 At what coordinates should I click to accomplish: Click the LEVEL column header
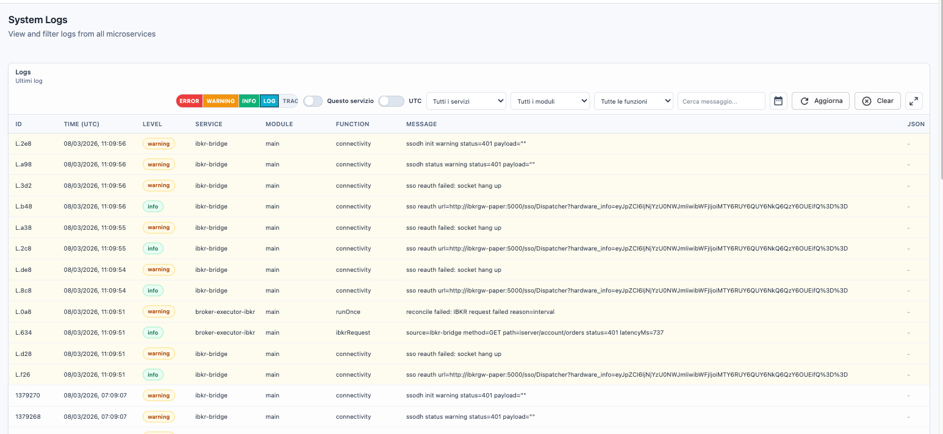pyautogui.click(x=152, y=124)
